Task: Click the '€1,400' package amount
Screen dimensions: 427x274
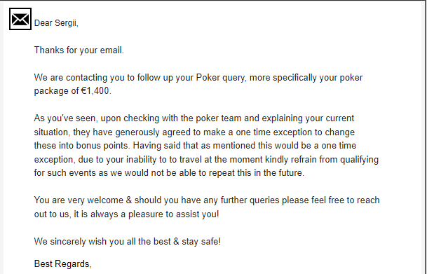Action: [95, 91]
